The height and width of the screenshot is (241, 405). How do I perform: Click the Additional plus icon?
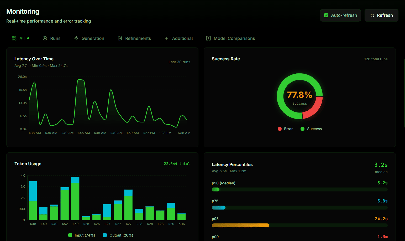click(167, 38)
